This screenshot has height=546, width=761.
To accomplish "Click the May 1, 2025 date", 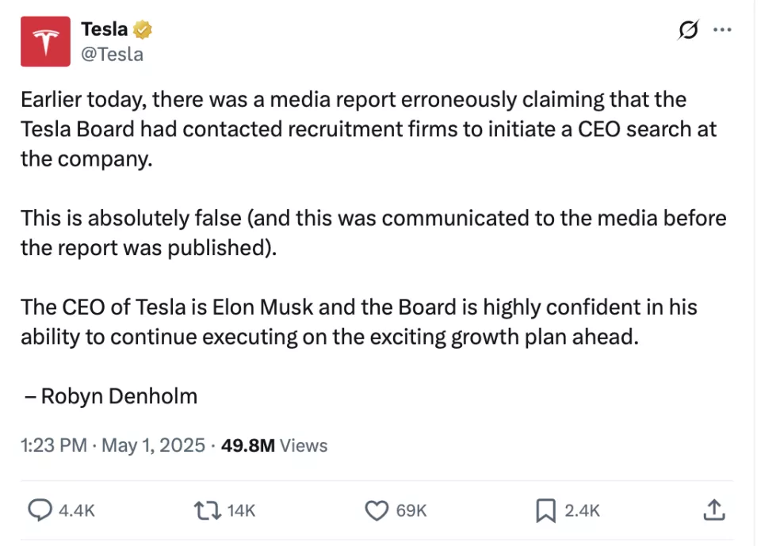I will [153, 445].
